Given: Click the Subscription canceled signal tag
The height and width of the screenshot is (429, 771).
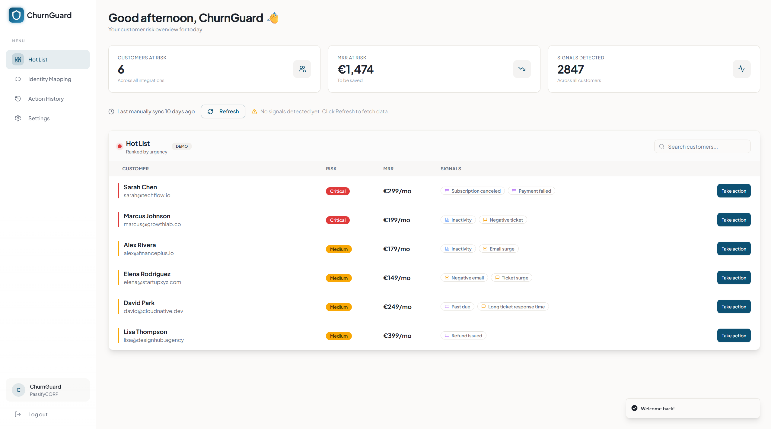Looking at the screenshot, I should pos(473,191).
